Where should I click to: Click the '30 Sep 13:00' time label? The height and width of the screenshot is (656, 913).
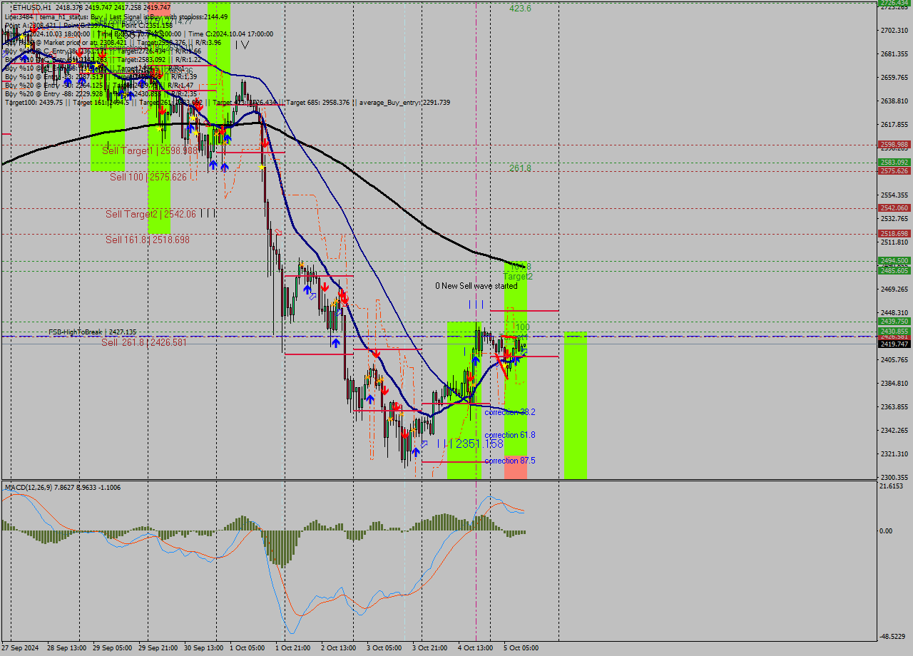[x=203, y=648]
